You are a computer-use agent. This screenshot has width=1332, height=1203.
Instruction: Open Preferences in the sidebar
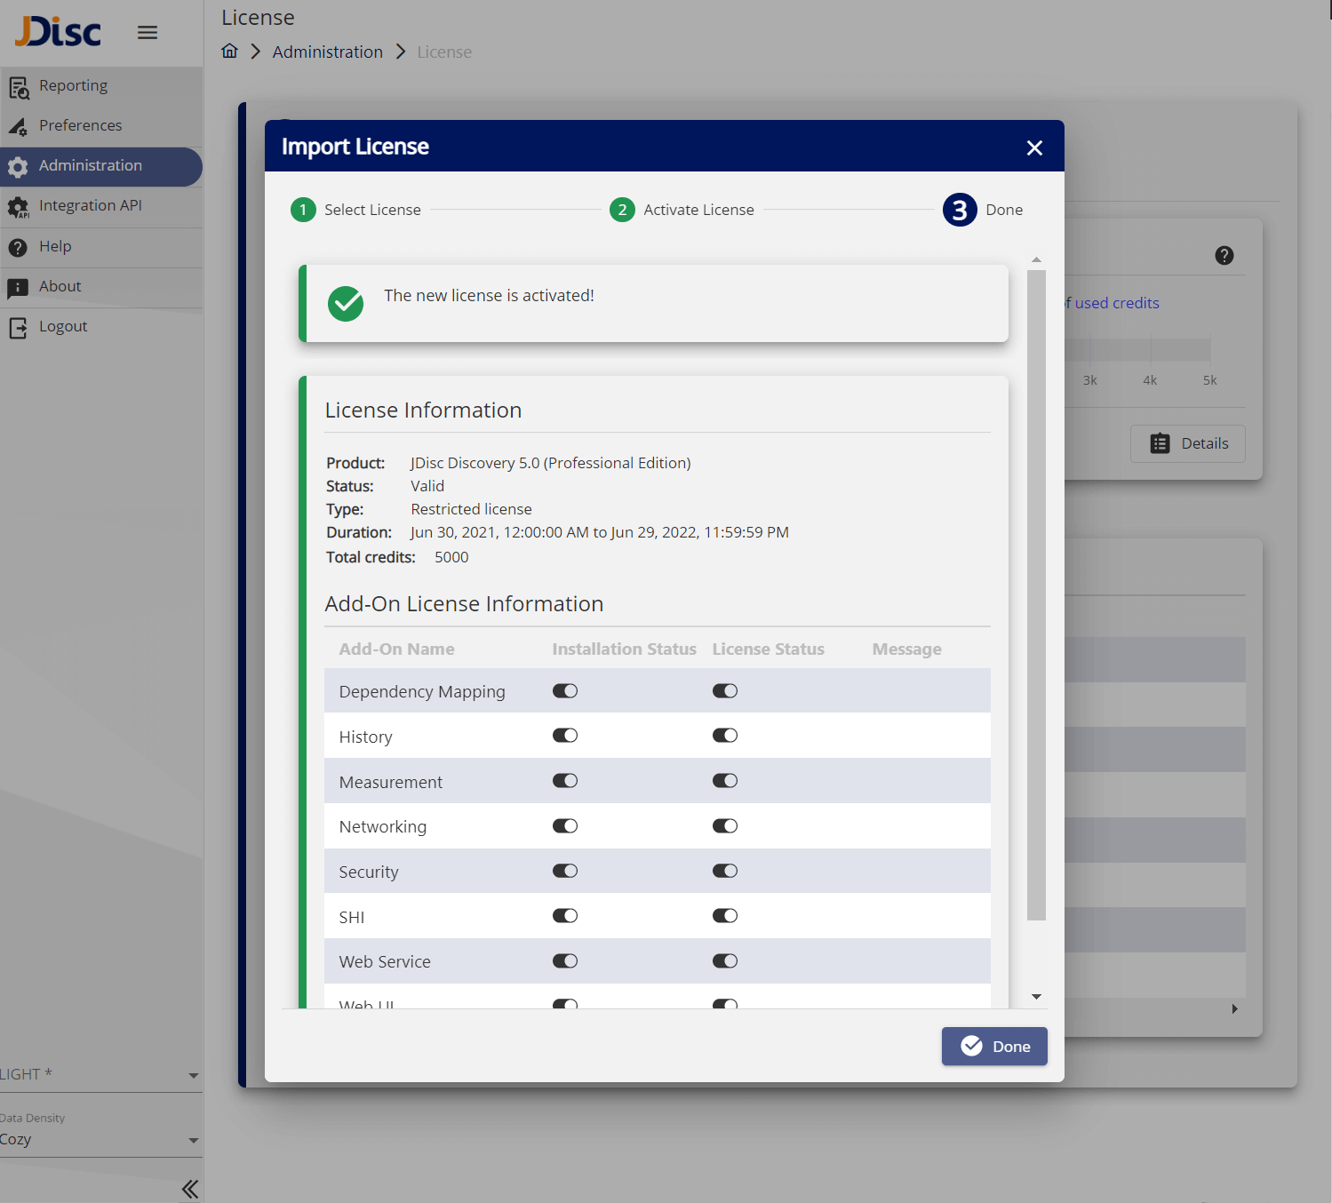[80, 126]
